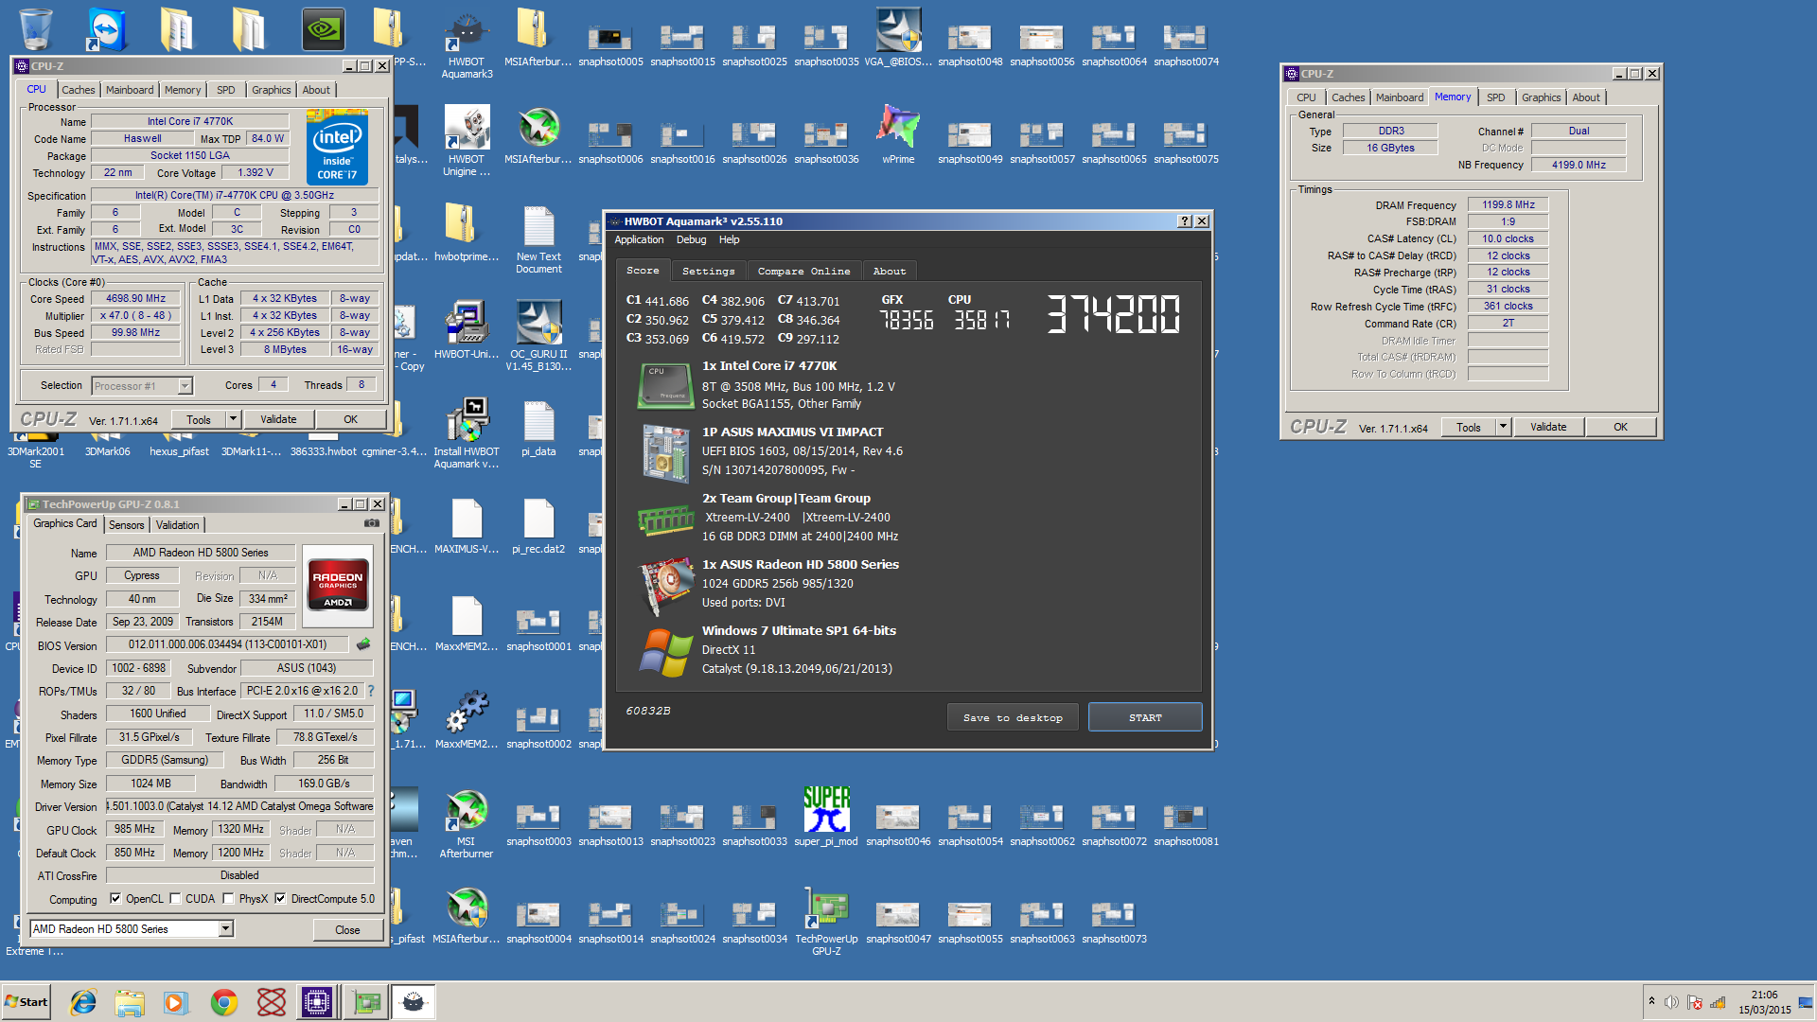Select the NVIDIA desktop icon
The image size is (1817, 1022).
323,29
